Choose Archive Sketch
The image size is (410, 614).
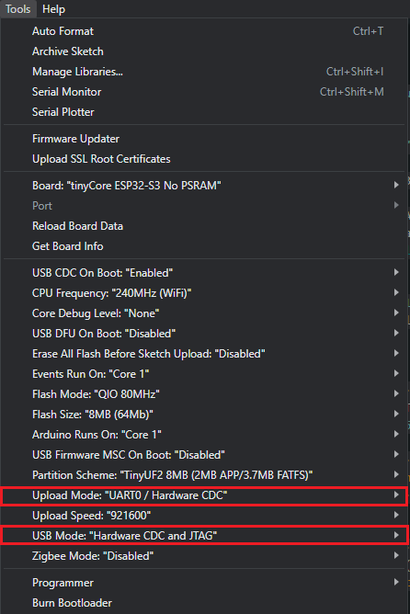point(204,51)
